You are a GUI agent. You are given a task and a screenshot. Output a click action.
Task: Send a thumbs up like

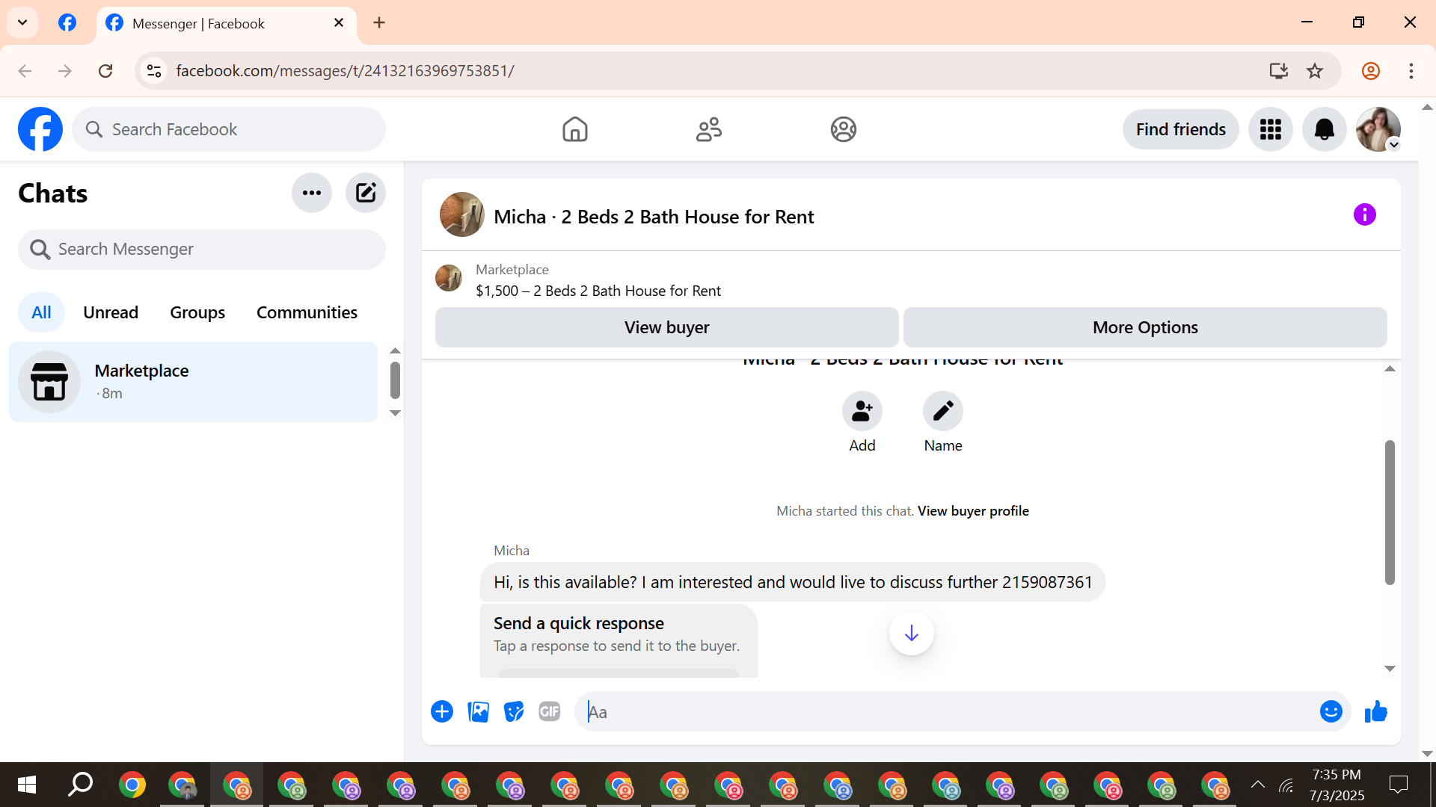pos(1375,712)
